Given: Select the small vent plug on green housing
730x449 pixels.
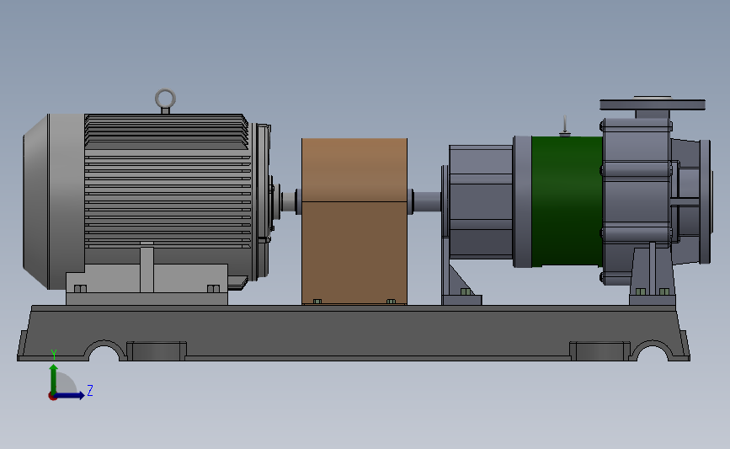Looking at the screenshot, I should (565, 126).
